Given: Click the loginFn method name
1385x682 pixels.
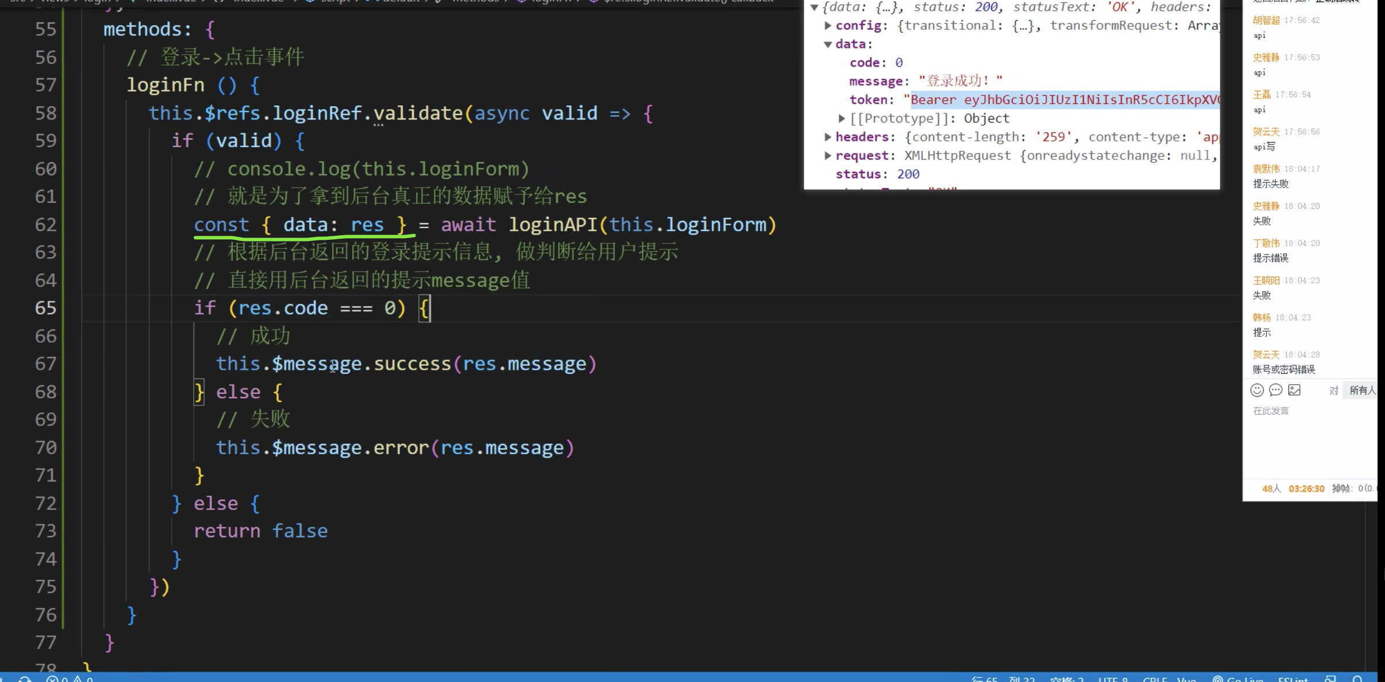Looking at the screenshot, I should 166,86.
